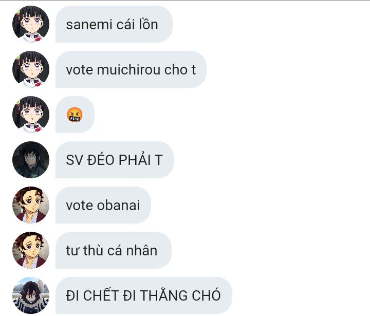Click avatar next to "vote muichirou cho t"

31,69
